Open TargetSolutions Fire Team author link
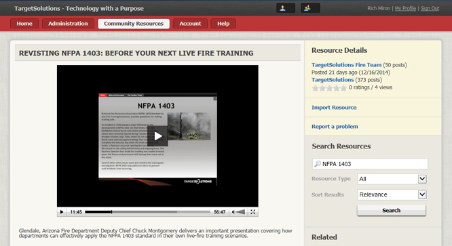The image size is (452, 246). tap(347, 65)
